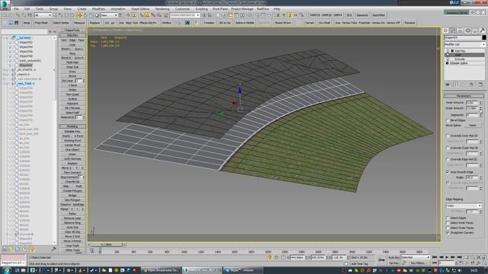The image size is (488, 274).
Task: Enable Select Outer Faces checkbox
Action: tap(448, 228)
